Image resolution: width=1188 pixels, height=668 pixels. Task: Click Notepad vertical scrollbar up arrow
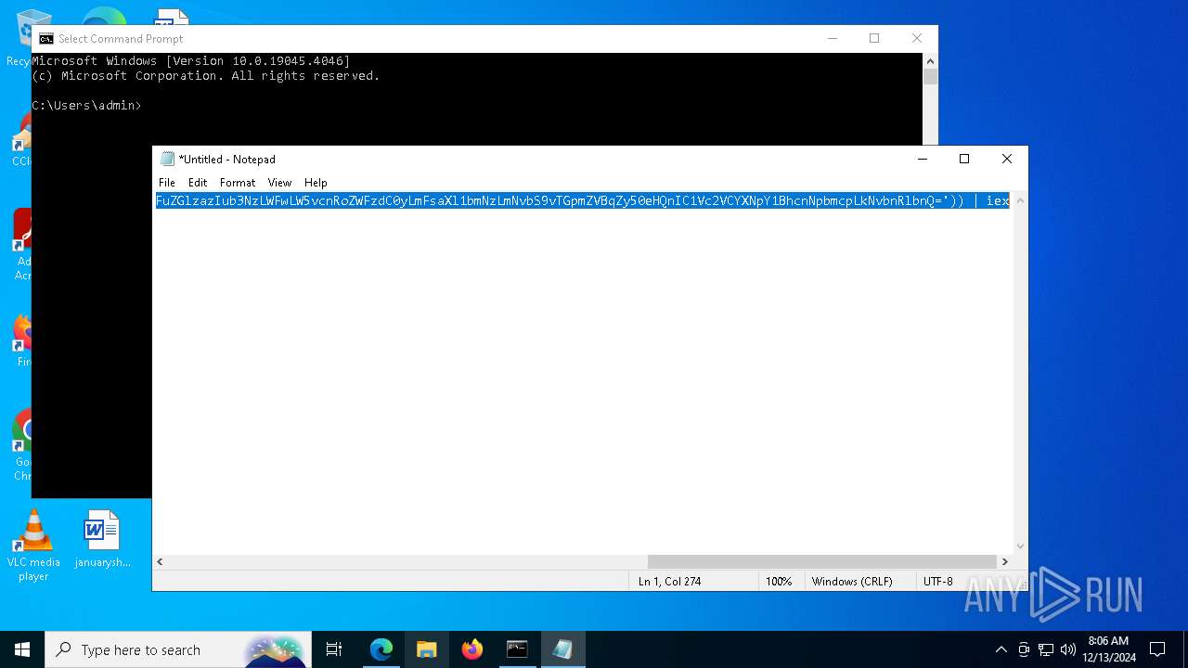click(1020, 200)
